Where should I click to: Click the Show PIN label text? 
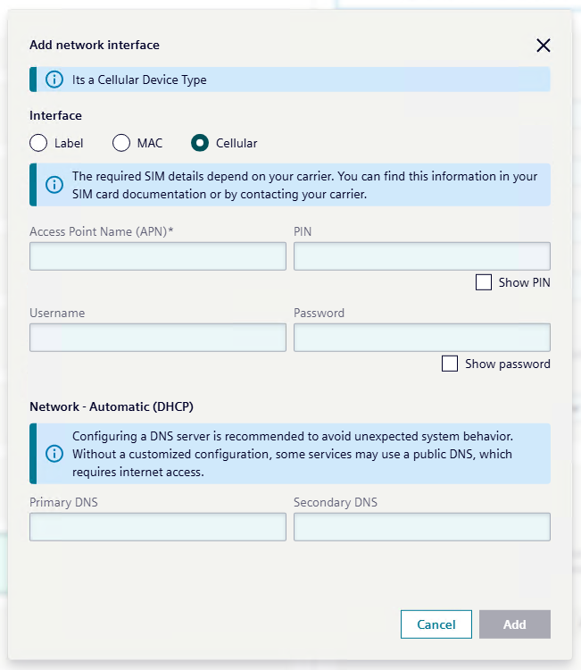pos(524,282)
